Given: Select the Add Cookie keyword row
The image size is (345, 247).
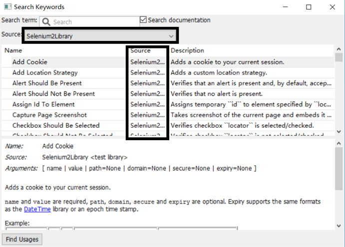Looking at the screenshot, I should point(168,62).
